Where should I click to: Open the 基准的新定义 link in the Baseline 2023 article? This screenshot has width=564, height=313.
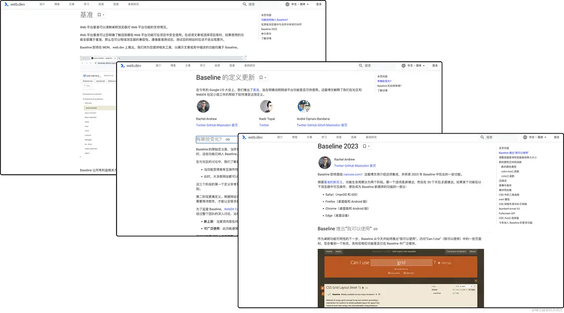pyautogui.click(x=333, y=182)
